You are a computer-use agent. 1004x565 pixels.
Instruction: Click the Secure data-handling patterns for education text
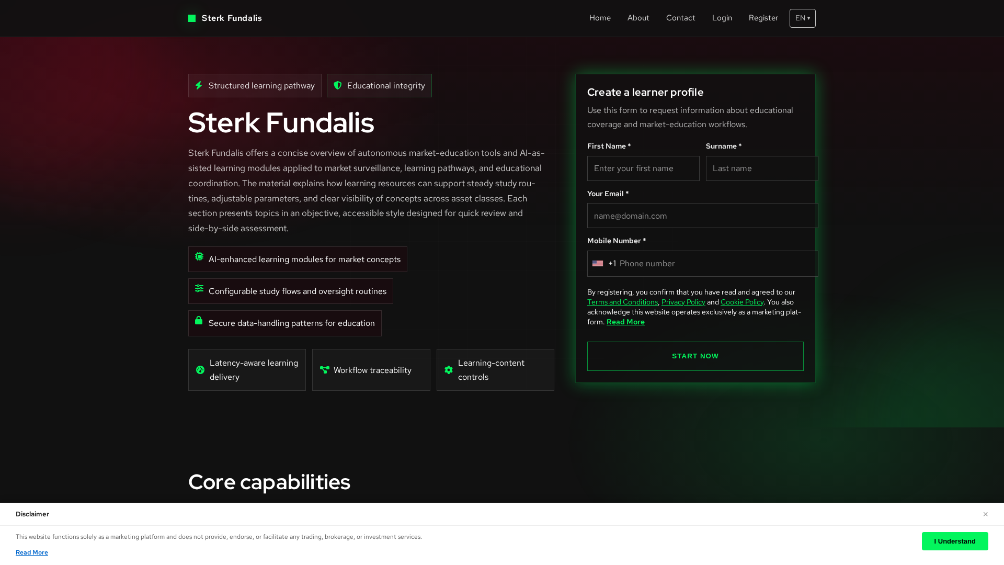tap(292, 323)
